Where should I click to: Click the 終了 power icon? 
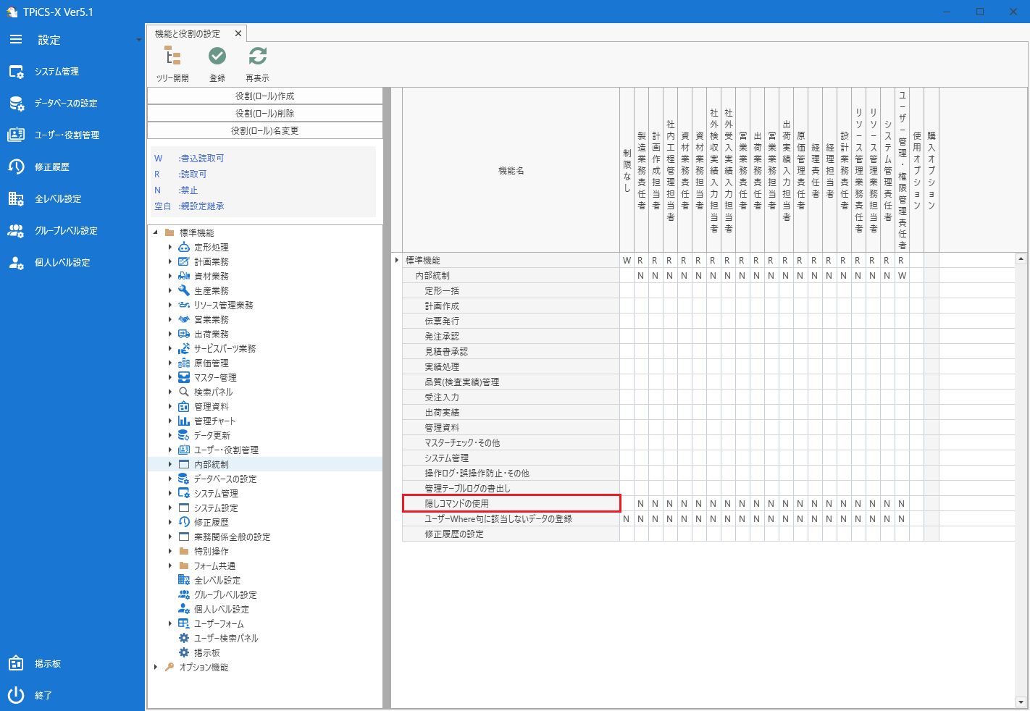pyautogui.click(x=16, y=695)
